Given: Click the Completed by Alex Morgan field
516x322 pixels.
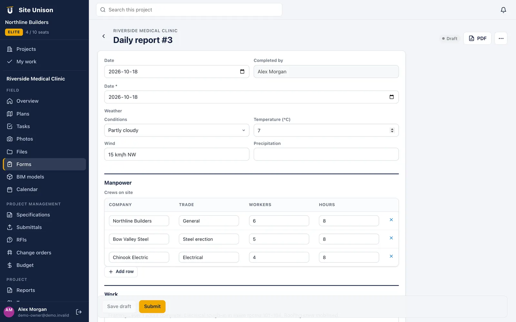Looking at the screenshot, I should 326,71.
